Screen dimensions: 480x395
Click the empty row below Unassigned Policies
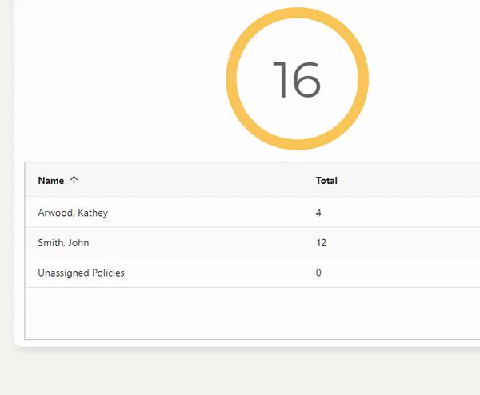[240, 296]
